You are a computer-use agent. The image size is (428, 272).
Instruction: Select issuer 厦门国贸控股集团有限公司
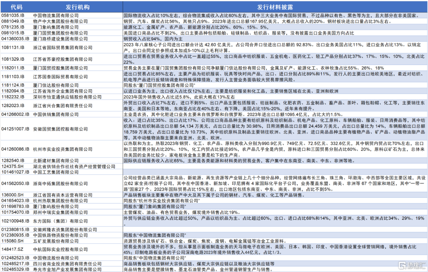[x=60, y=68]
